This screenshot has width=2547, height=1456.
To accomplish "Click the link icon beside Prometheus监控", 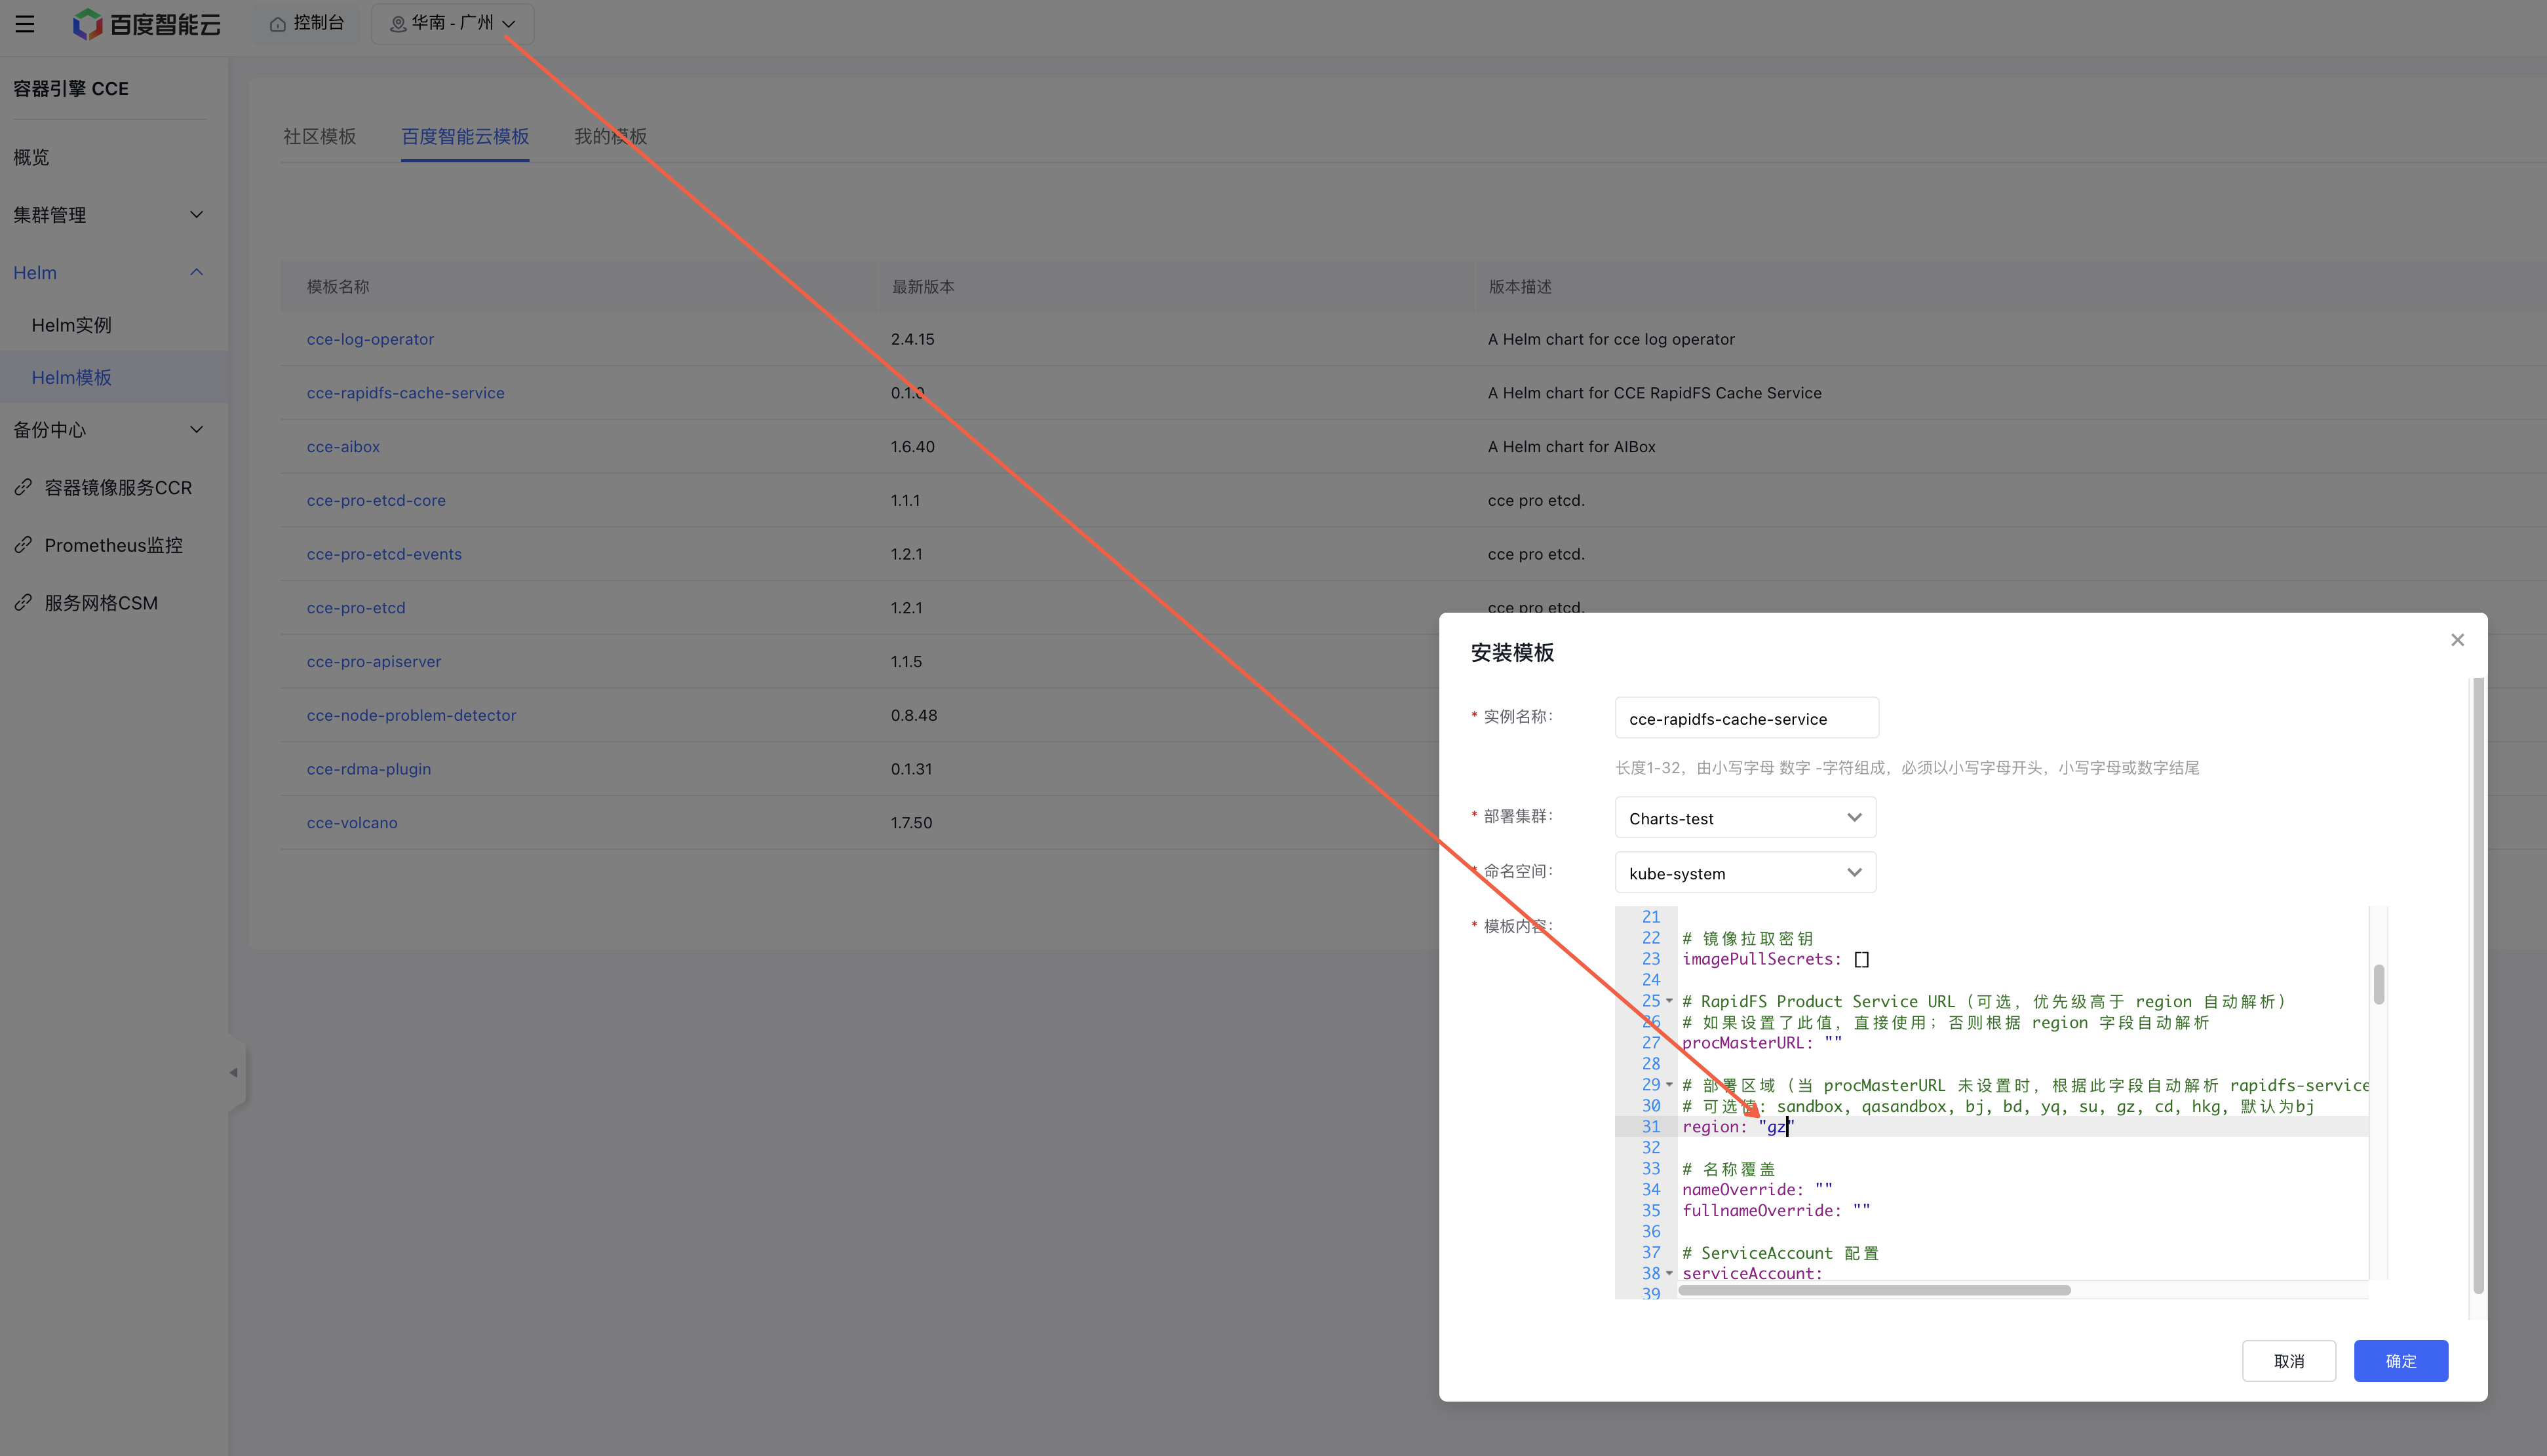I will point(23,545).
